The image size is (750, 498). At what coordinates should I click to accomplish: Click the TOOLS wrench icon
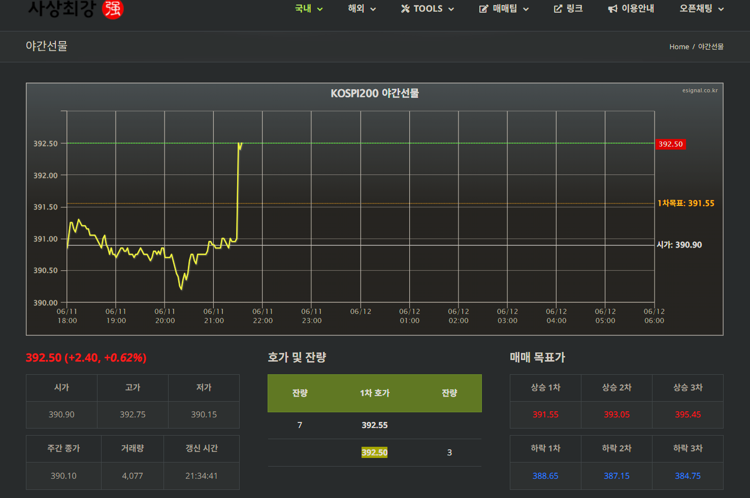coord(405,9)
